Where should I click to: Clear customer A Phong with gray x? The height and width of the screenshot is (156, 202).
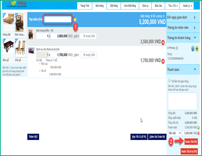[x=177, y=48]
